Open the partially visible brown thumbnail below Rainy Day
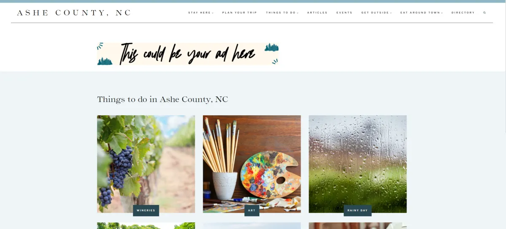Screen dimensions: 506x229 point(358,226)
